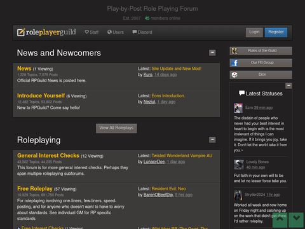Open Our FB Group button
This screenshot has height=229, width=305.
261,63
